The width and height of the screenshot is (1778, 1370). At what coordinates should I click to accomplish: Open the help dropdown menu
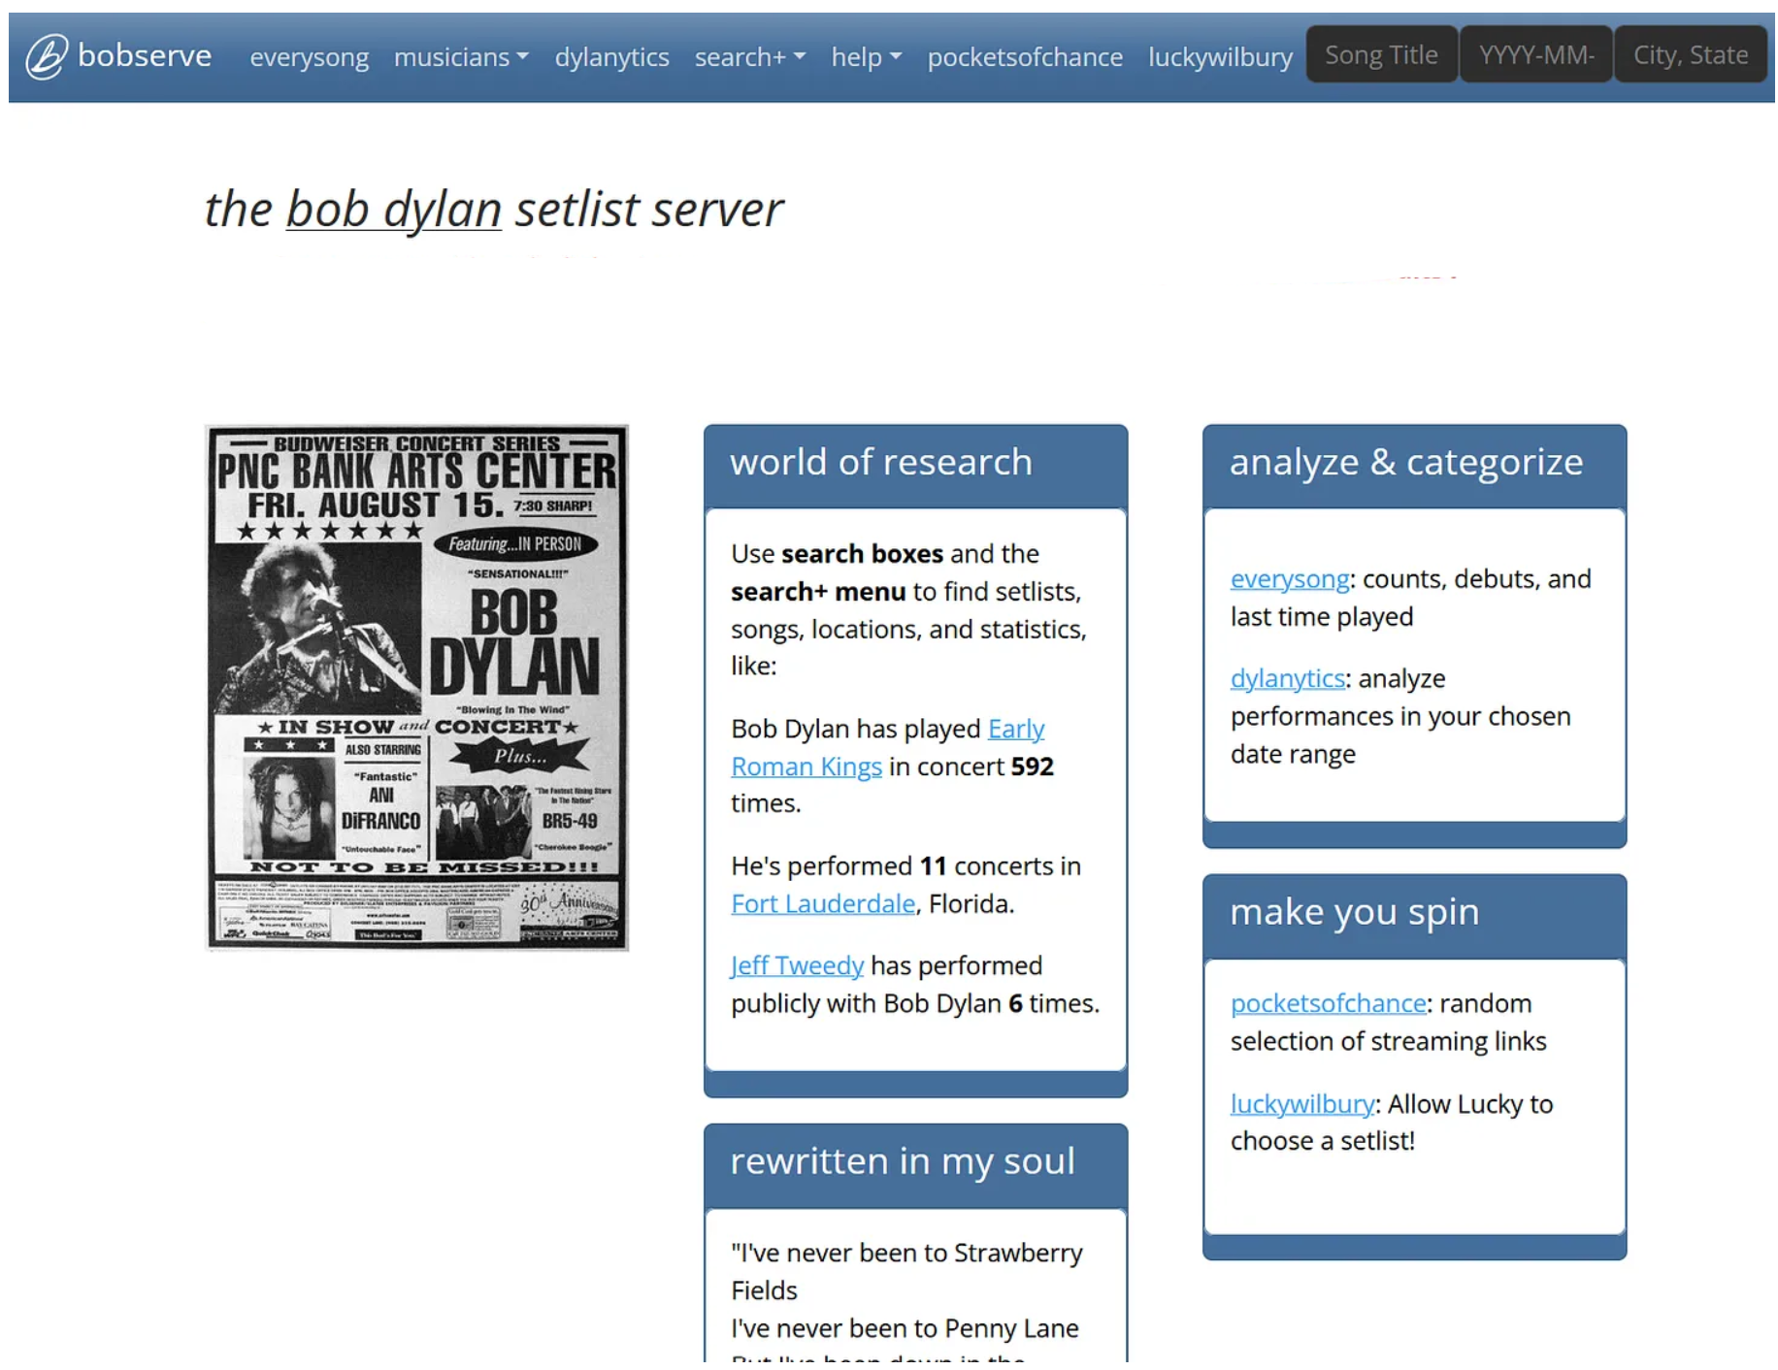[x=866, y=57]
